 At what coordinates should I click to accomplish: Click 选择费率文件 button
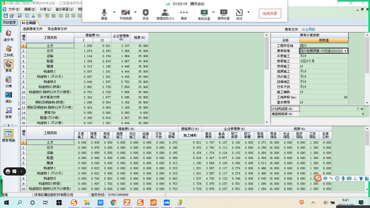click(x=33, y=29)
